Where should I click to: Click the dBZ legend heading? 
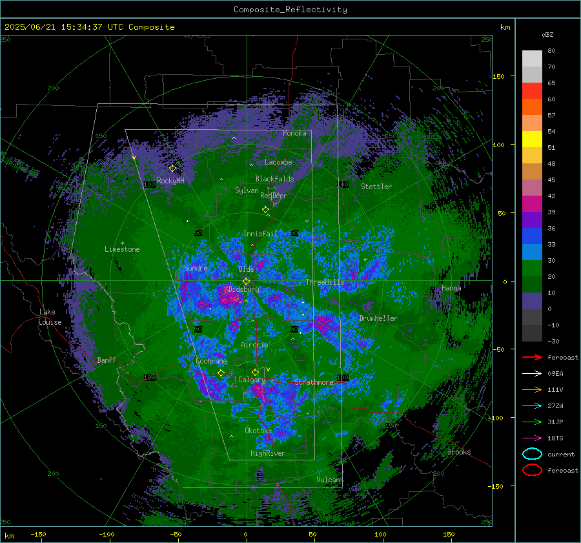[x=547, y=35]
